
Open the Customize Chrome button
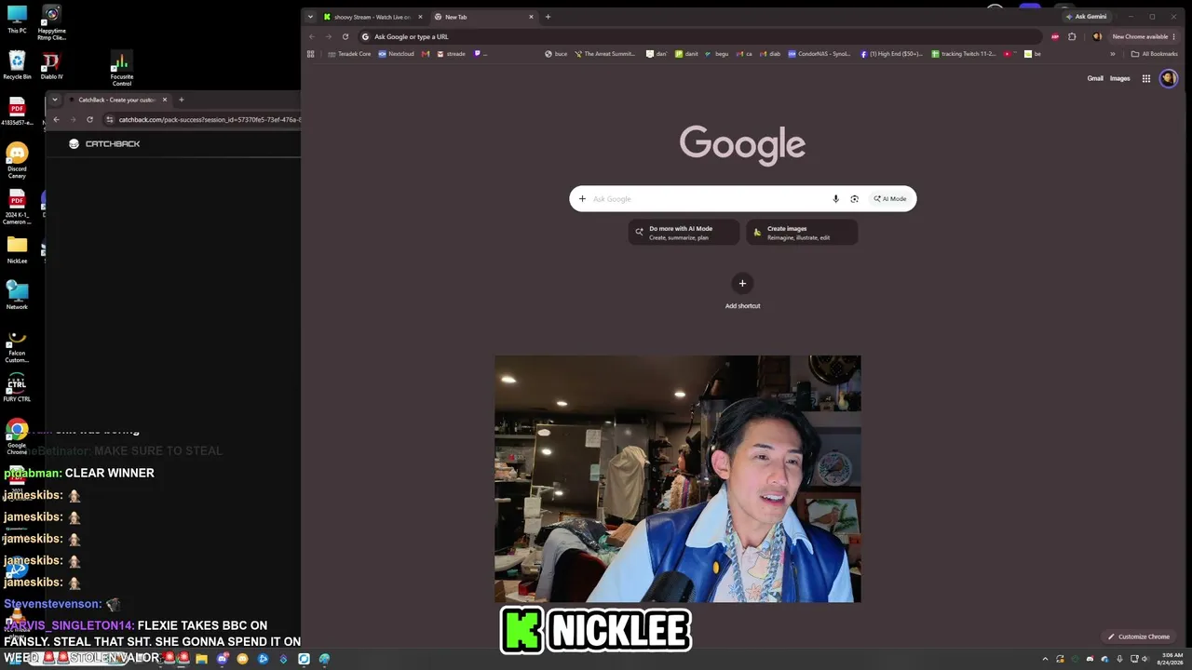pyautogui.click(x=1138, y=636)
